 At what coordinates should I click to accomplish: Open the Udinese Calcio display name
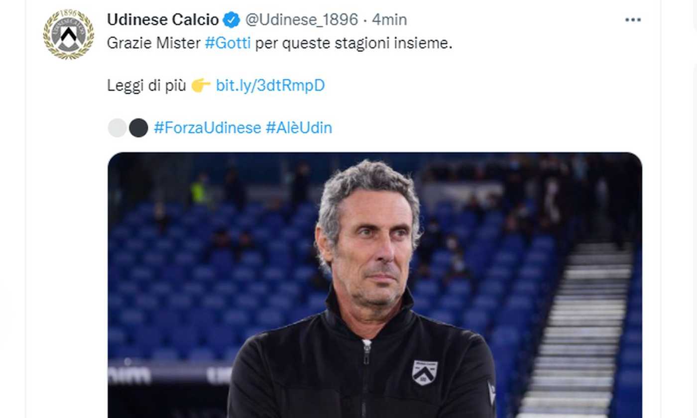tap(163, 20)
